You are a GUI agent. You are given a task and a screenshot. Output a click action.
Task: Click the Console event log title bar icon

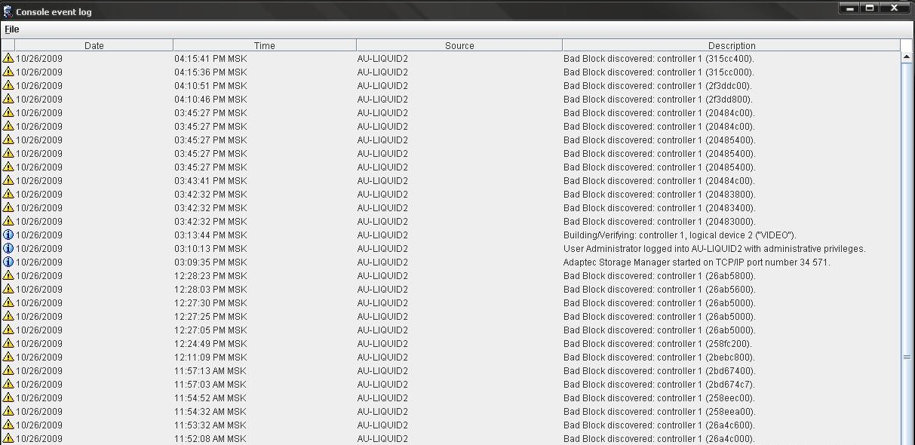(8, 11)
